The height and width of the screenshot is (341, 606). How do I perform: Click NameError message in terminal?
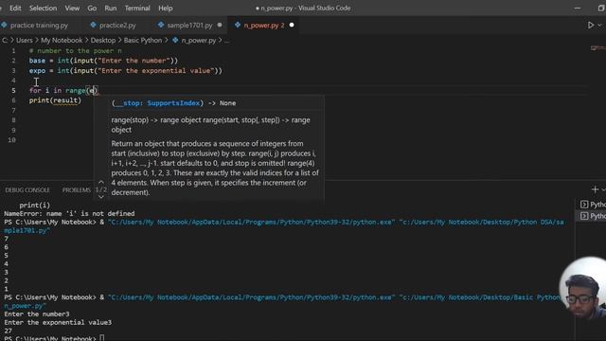(x=69, y=213)
